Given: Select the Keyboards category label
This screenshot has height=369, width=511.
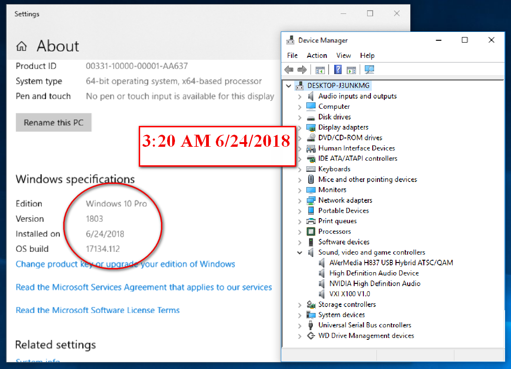Looking at the screenshot, I should pos(334,169).
